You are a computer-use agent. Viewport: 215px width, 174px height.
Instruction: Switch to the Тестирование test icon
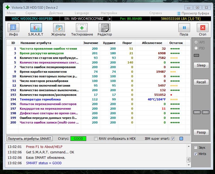pyautogui.click(x=82, y=28)
